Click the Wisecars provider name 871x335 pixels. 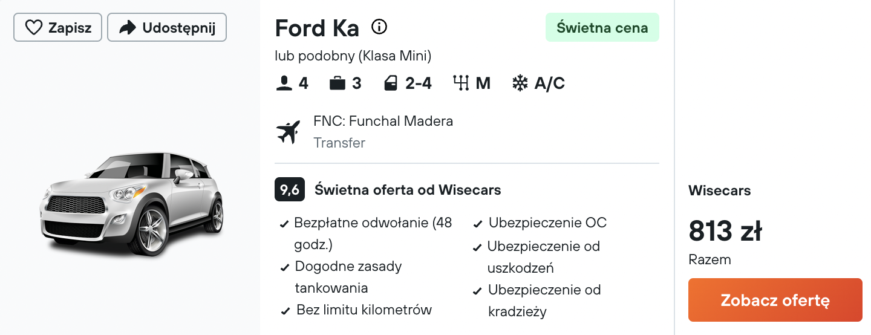coord(719,190)
